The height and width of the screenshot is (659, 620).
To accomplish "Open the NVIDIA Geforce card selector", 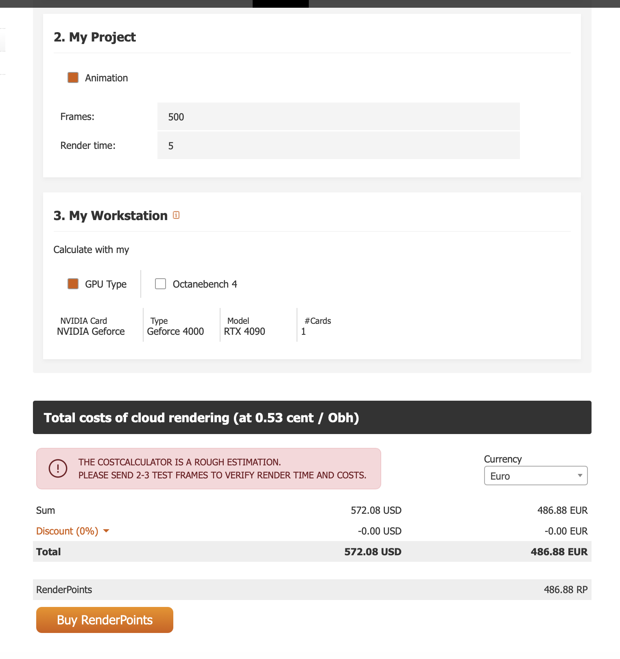I will click(x=90, y=331).
